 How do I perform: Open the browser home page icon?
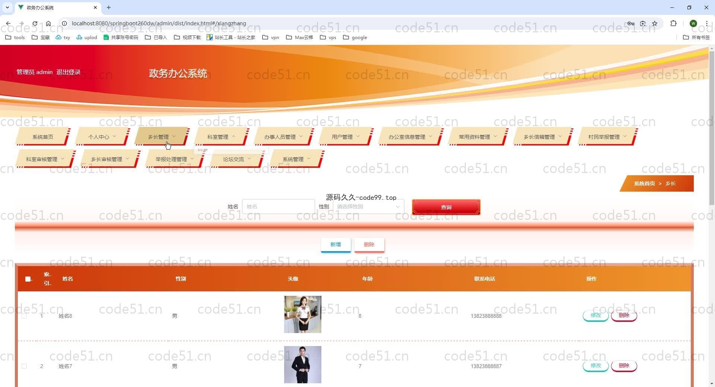click(48, 23)
